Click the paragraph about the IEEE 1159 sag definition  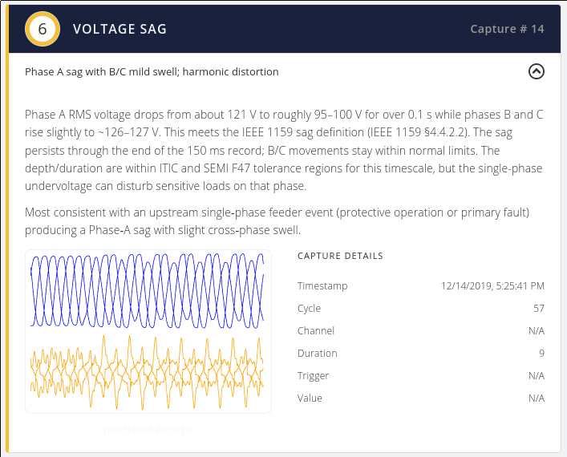[284, 150]
